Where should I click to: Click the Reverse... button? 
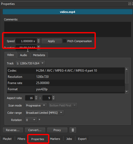[x=13, y=130]
